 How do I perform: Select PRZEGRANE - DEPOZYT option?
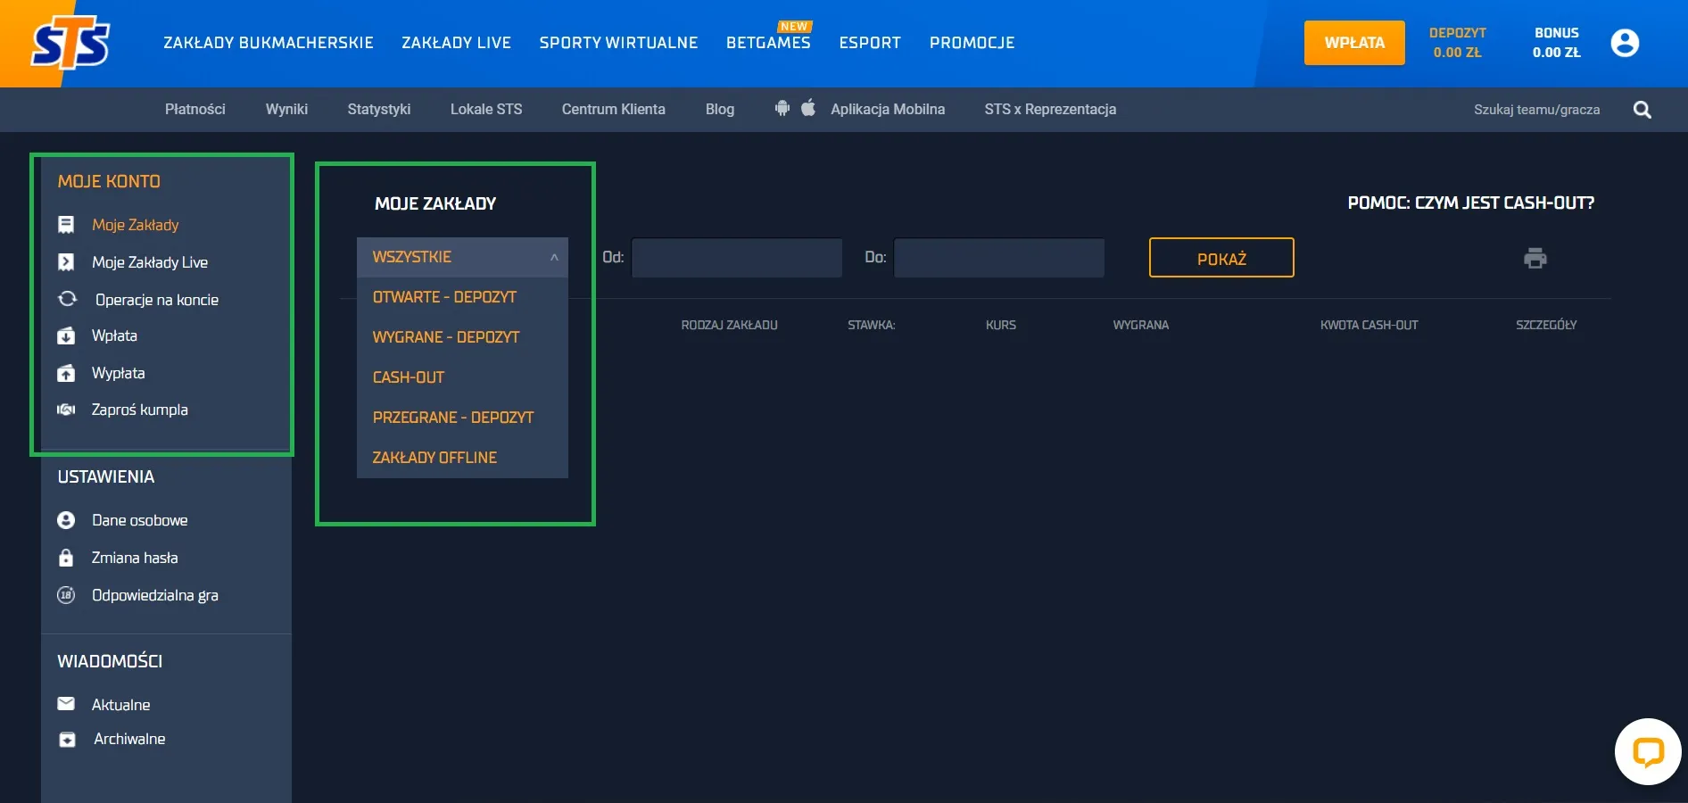(462, 418)
